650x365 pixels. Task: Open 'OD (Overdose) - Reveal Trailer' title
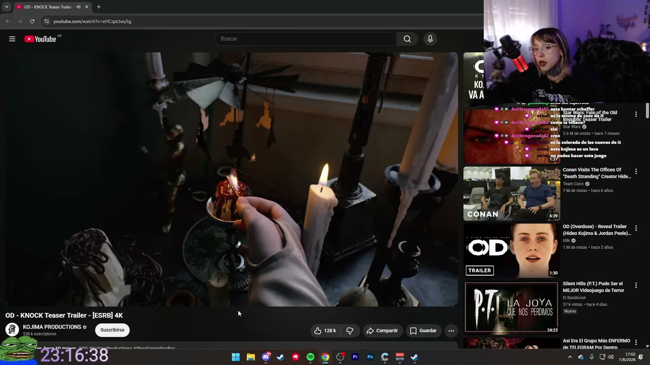tap(597, 230)
